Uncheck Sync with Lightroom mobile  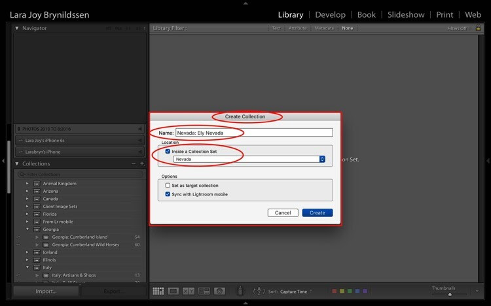(x=168, y=194)
